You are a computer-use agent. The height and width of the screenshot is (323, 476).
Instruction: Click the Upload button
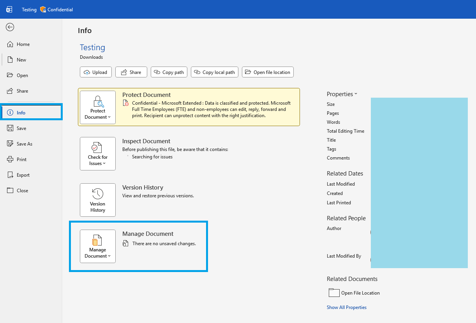click(x=96, y=72)
